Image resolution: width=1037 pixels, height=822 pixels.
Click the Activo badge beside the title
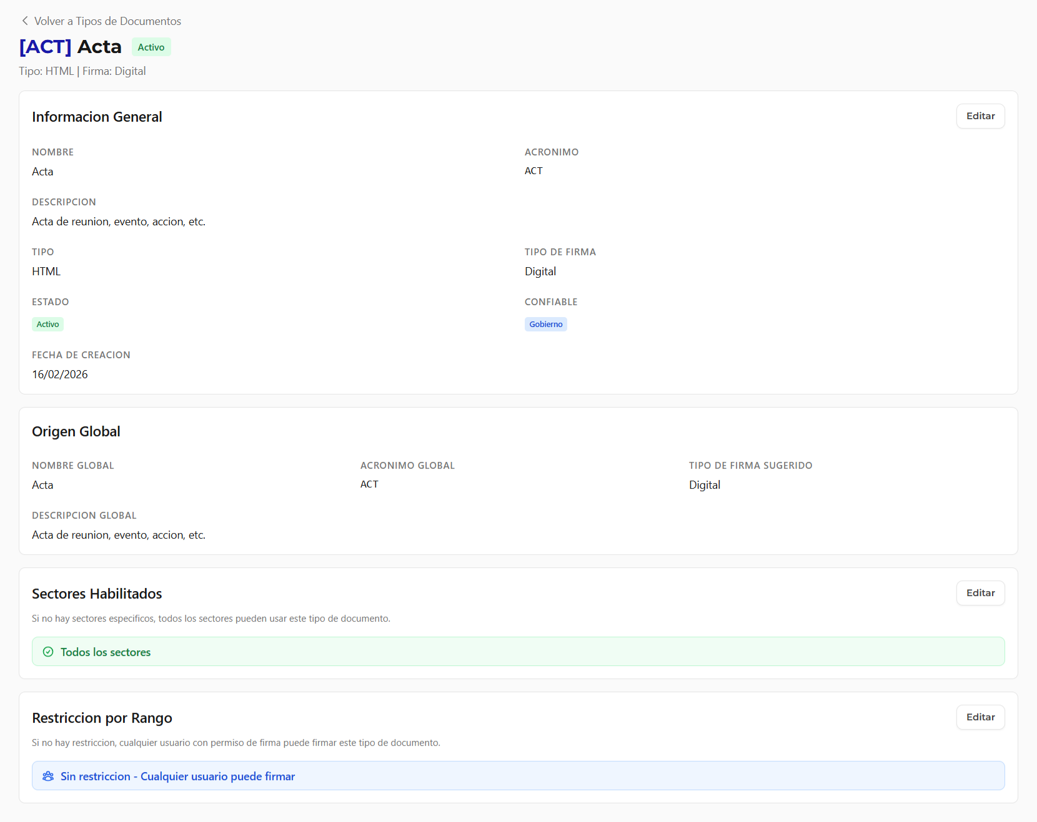151,47
